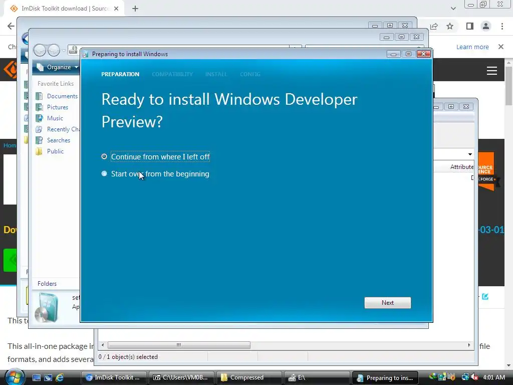Click right arrow of horizontal scrollbar
Image resolution: width=513 pixels, height=385 pixels.
(x=469, y=345)
